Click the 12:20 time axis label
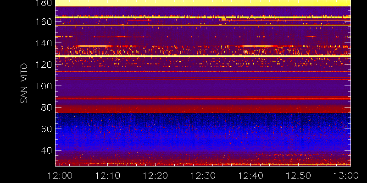Image resolution: width=367 pixels, height=183 pixels. tap(155, 176)
